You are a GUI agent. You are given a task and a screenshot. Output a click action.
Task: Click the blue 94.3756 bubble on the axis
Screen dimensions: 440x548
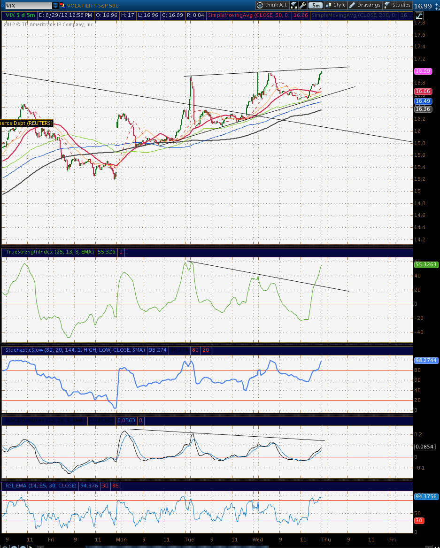426,497
